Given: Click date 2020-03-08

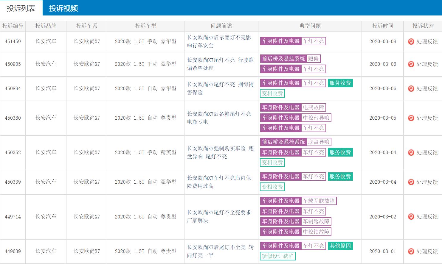Looking at the screenshot, I should point(383,41).
